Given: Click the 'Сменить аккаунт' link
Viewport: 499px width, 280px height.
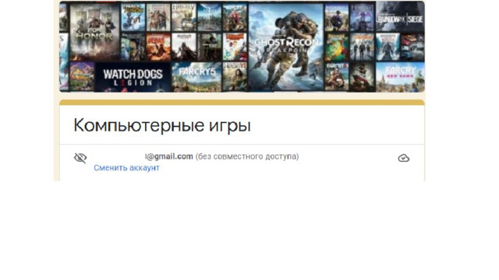Looking at the screenshot, I should tap(126, 168).
